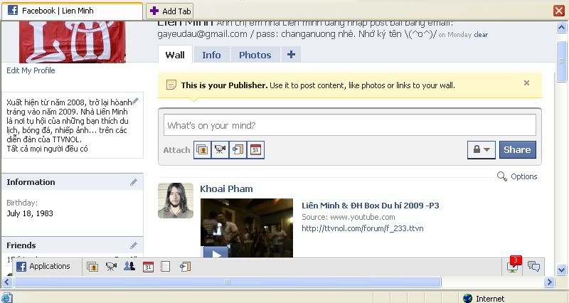Screen dimensions: 569x303
Task: Open wall Options with magnifier icon
Action: pos(517,176)
